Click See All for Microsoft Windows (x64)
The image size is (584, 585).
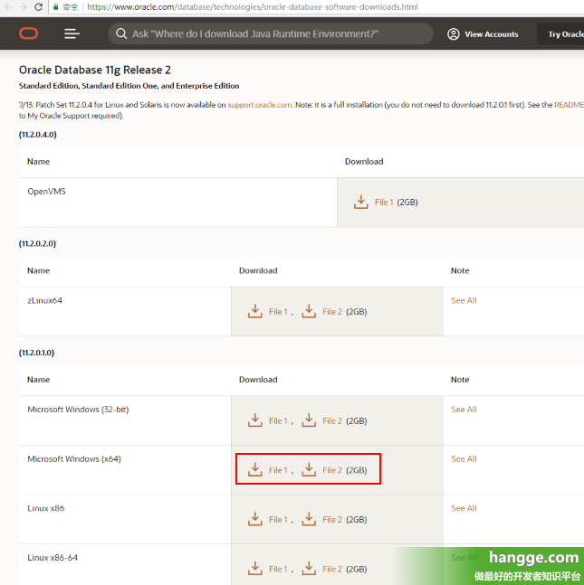click(x=464, y=459)
